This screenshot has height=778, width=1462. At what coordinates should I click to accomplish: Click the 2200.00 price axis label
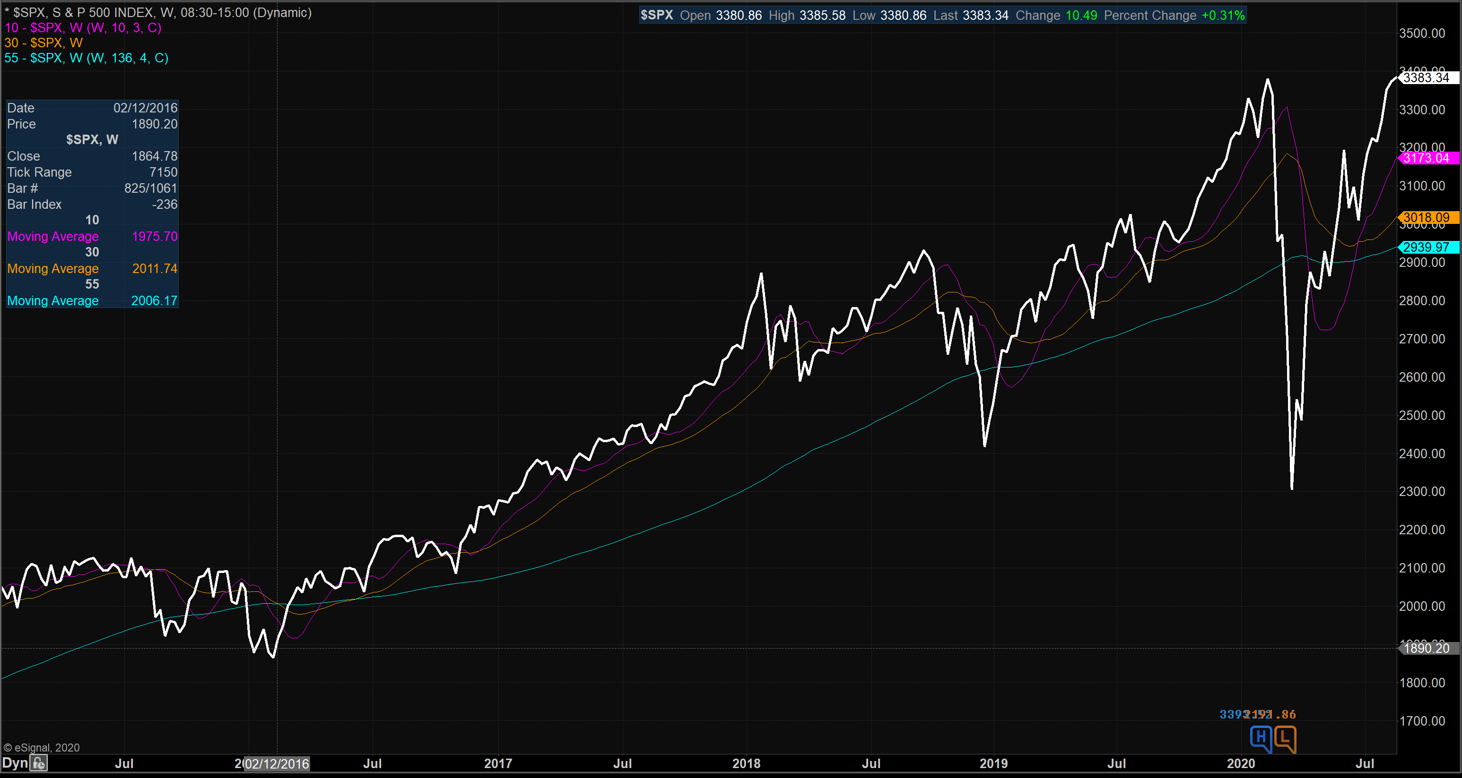point(1422,530)
